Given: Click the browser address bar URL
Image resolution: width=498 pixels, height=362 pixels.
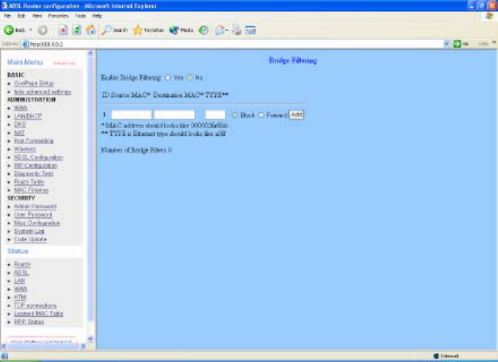Looking at the screenshot, I should 46,44.
